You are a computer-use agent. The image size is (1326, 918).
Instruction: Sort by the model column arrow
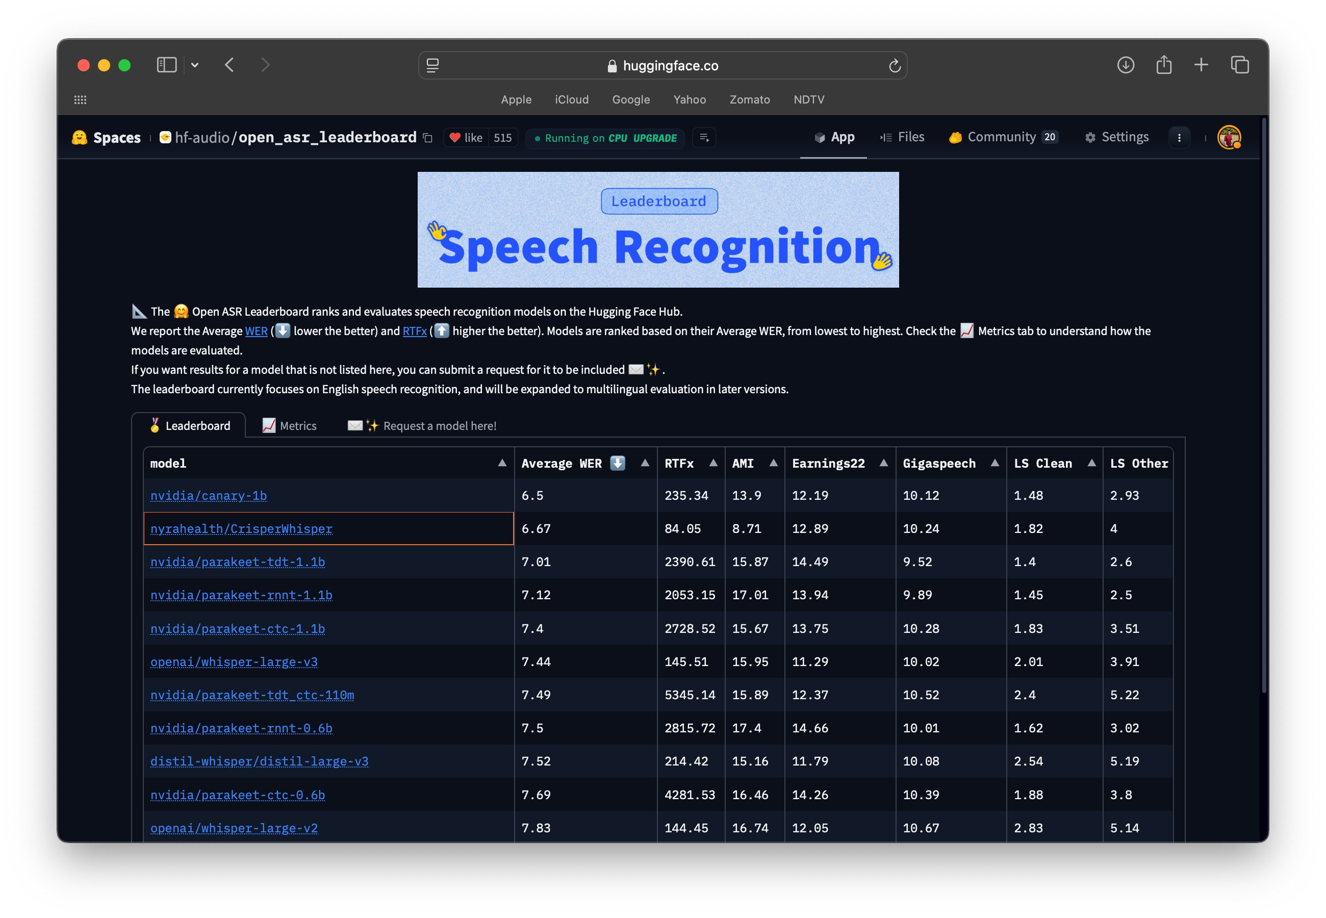(502, 463)
